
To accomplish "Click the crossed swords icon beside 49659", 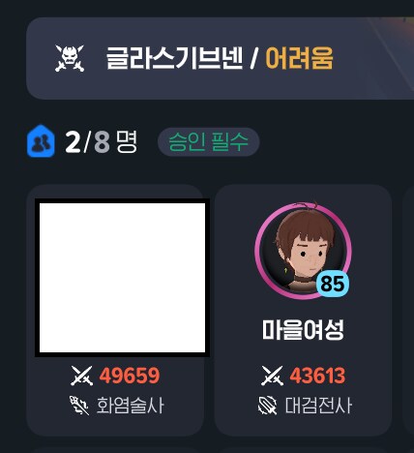I will point(82,376).
